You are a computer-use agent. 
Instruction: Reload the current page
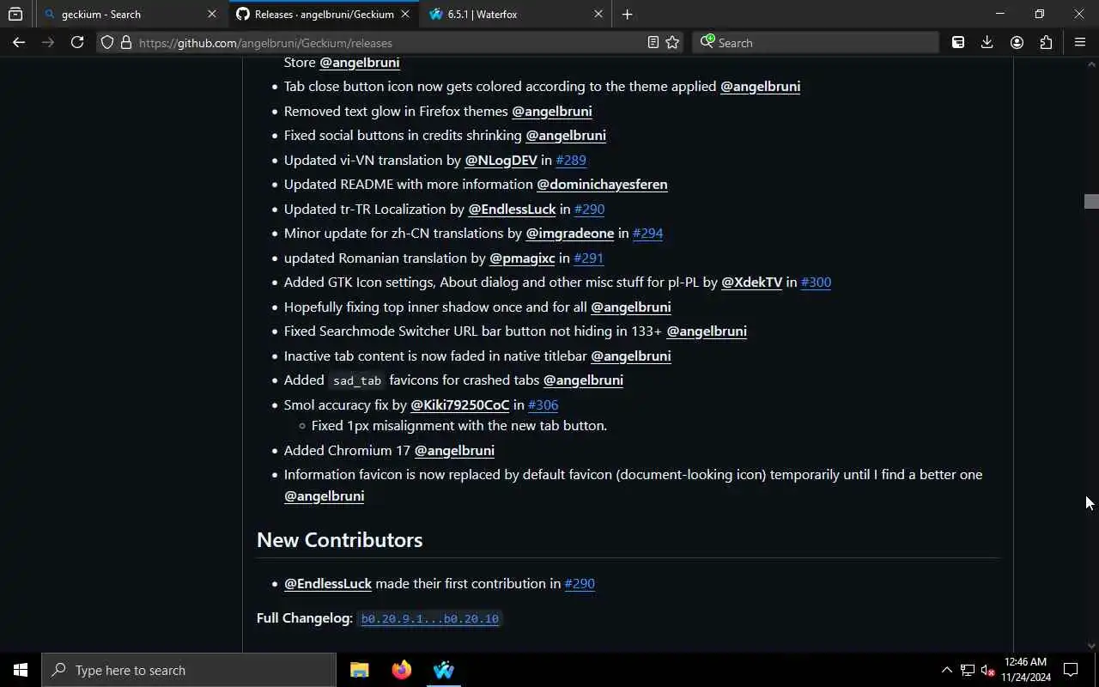pos(77,42)
